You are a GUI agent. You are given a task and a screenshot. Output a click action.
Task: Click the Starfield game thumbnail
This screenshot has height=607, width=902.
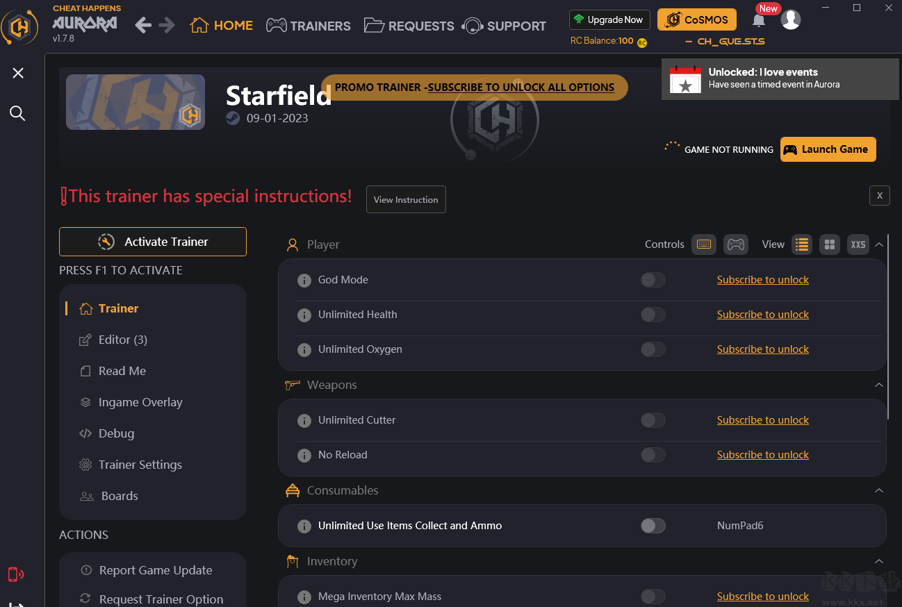[x=136, y=102]
